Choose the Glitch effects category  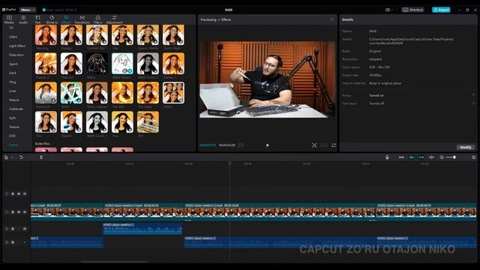13,37
